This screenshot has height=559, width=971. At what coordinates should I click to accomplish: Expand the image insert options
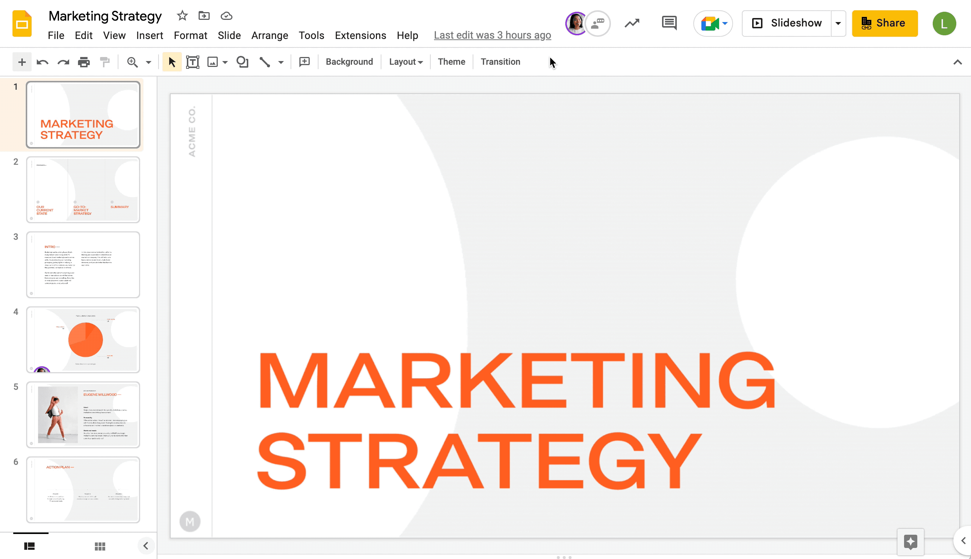click(226, 62)
